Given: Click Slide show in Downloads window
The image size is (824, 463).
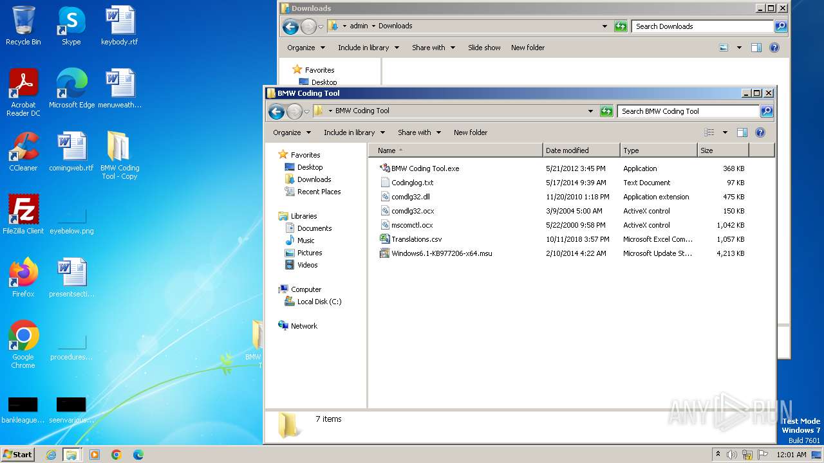Looking at the screenshot, I should click(x=484, y=48).
